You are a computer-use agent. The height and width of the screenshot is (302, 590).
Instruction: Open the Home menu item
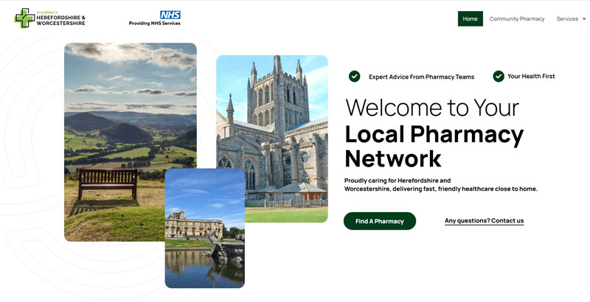pos(471,18)
